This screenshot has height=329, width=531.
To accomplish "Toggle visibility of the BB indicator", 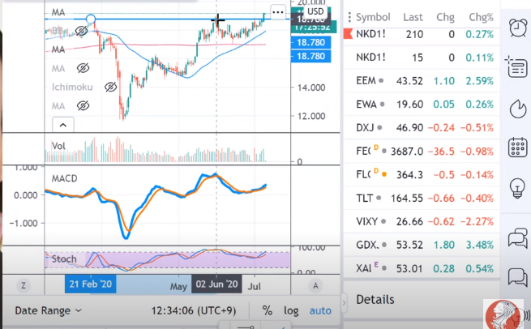I will pos(81,31).
